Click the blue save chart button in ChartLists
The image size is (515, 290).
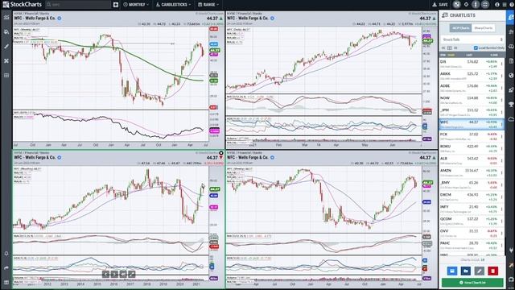point(452,271)
